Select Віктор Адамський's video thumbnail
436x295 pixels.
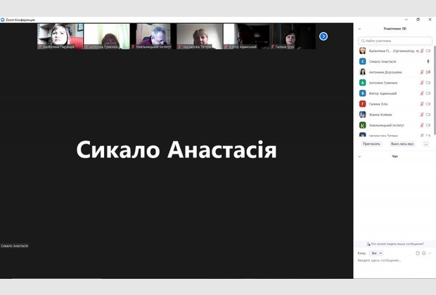tap(246, 37)
